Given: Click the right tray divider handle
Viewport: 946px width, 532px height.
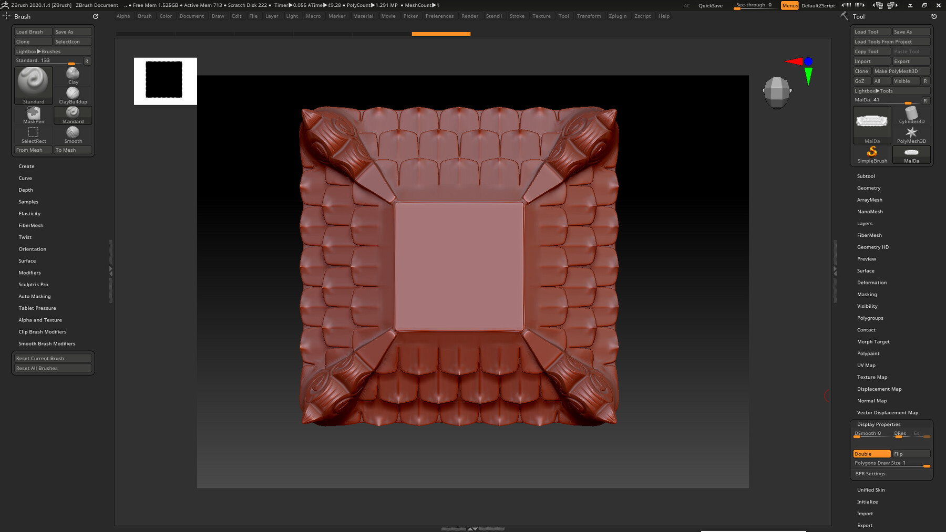Looking at the screenshot, I should [835, 271].
